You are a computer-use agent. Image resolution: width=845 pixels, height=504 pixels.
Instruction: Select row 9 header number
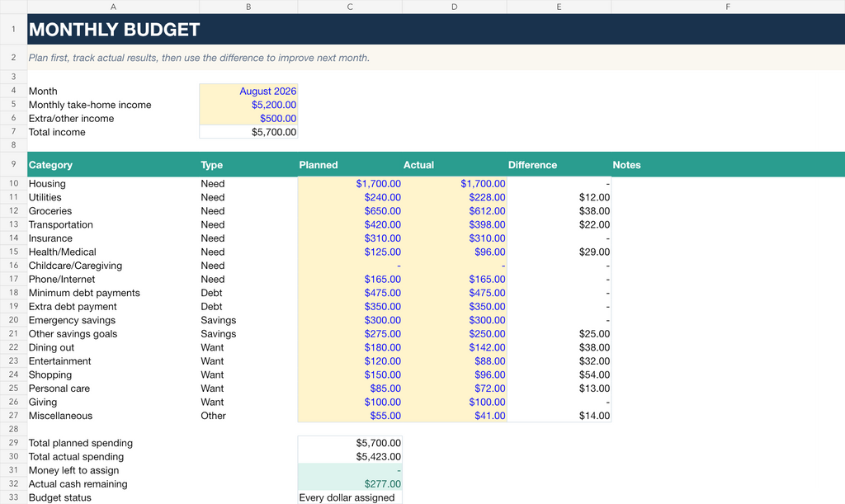[13, 164]
